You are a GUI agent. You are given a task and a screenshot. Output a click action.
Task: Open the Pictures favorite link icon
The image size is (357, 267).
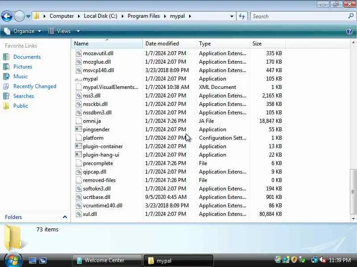6,66
